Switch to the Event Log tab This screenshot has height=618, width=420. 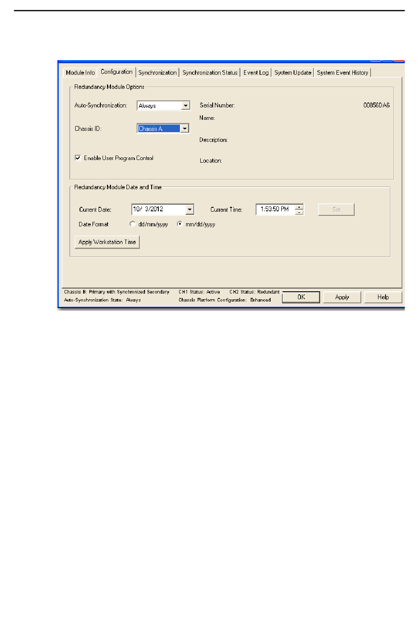coord(256,72)
